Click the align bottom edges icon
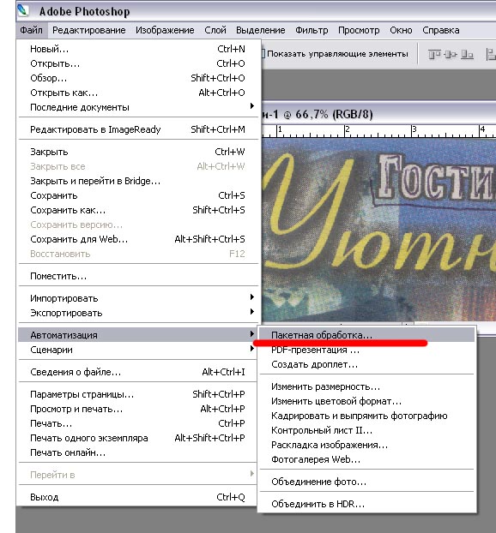Image resolution: width=496 pixels, height=533 pixels. tap(467, 54)
